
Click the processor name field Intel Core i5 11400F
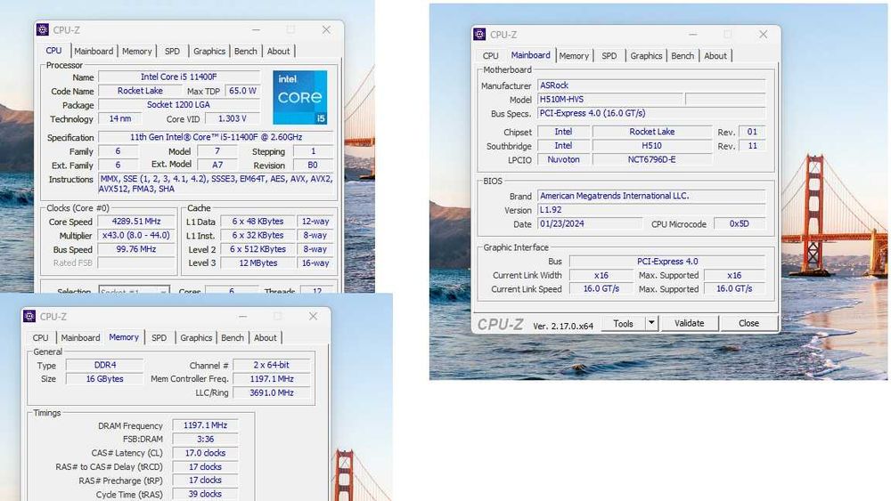(x=179, y=77)
